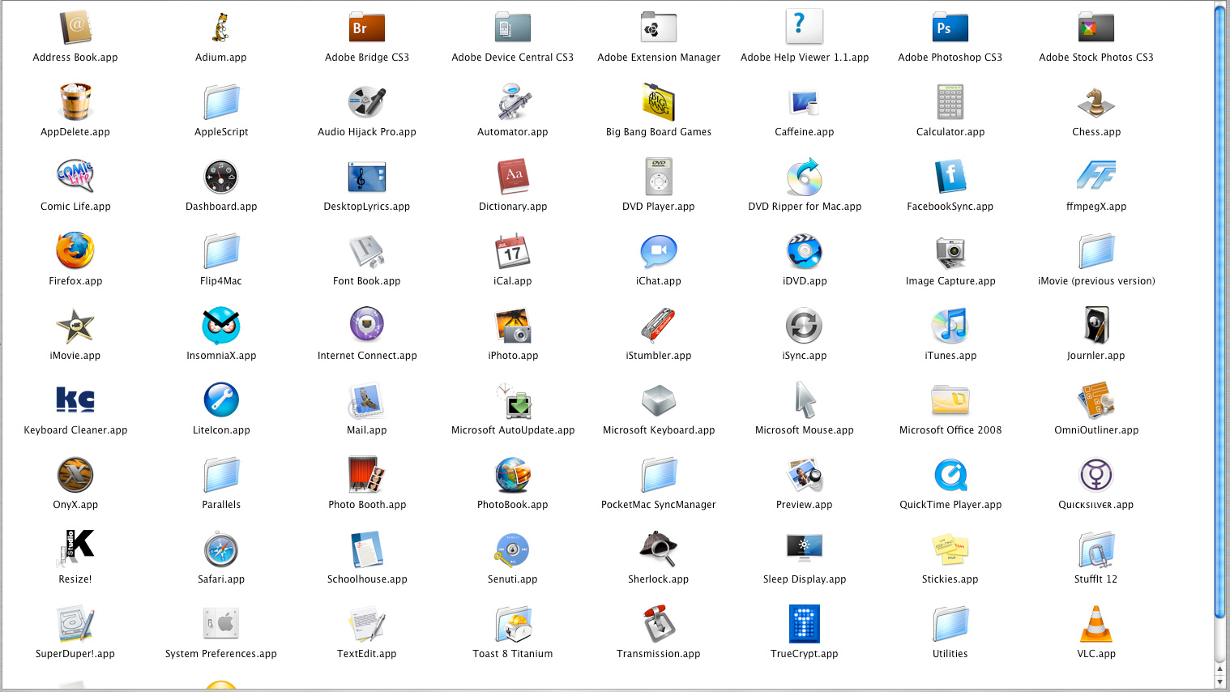Viewport: 1230px width, 692px height.
Task: Select the iDVD icon
Action: tap(805, 251)
